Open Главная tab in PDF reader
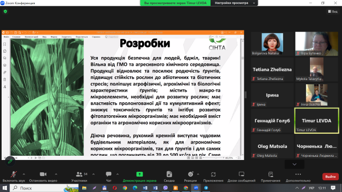342x192 pixels. pyautogui.click(x=17, y=37)
